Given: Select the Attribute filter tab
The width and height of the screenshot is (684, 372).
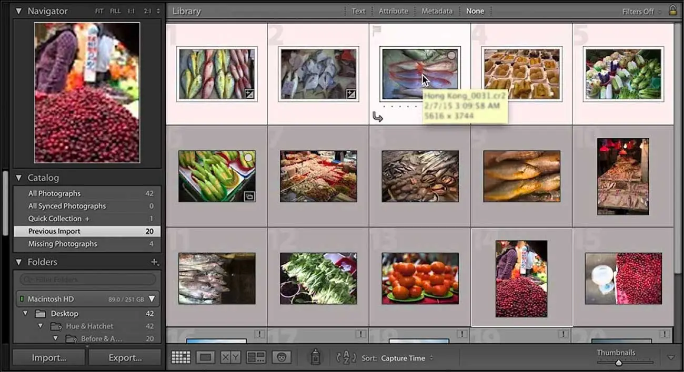Looking at the screenshot, I should click(x=393, y=11).
